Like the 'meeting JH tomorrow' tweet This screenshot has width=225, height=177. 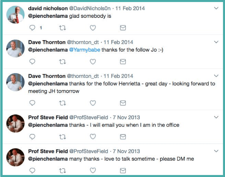pyautogui.click(x=93, y=103)
